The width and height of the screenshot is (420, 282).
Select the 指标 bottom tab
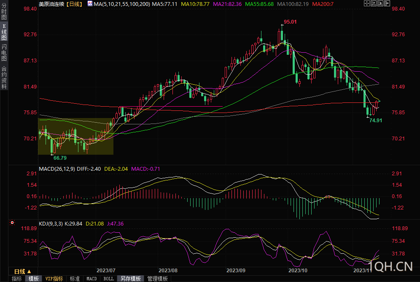click(17, 279)
